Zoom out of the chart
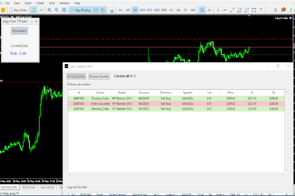This screenshot has width=295, height=196. (x=57, y=10)
